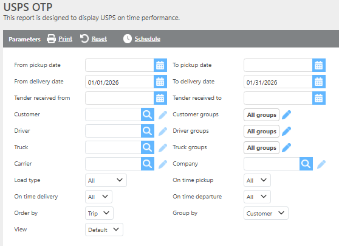Open the Order by dropdown

click(99, 213)
